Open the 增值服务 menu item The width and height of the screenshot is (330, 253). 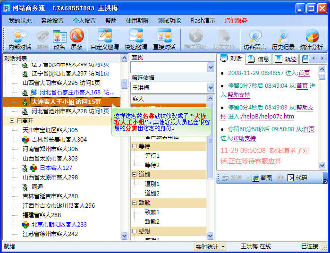click(236, 21)
